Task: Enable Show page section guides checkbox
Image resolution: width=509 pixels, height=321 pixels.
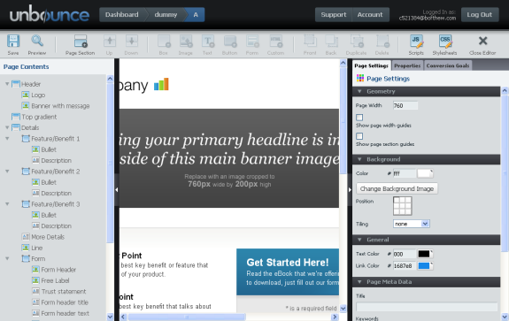Action: coord(359,136)
